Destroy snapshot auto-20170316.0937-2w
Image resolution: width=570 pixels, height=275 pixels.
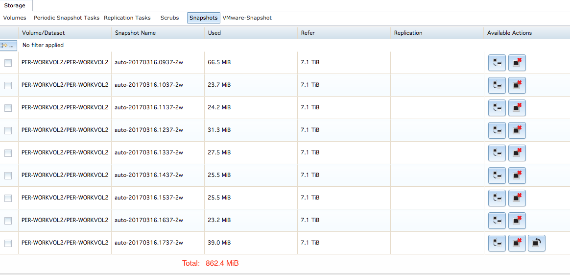(517, 63)
